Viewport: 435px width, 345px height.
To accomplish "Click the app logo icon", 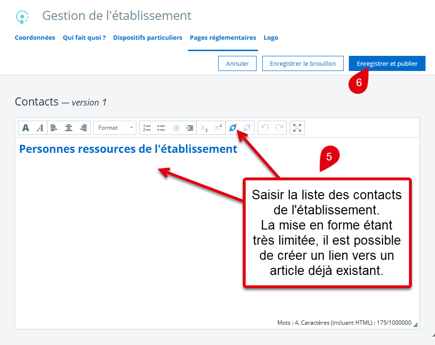I will tap(22, 17).
